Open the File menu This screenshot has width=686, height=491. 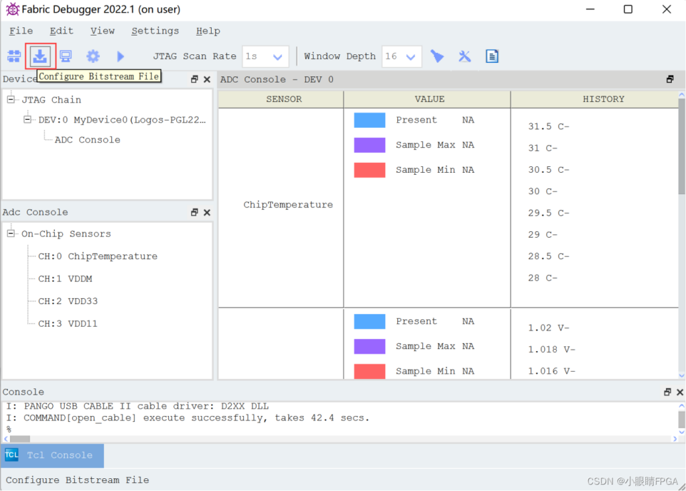point(21,31)
